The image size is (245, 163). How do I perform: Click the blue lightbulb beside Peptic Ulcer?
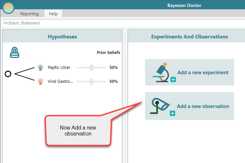(40, 68)
